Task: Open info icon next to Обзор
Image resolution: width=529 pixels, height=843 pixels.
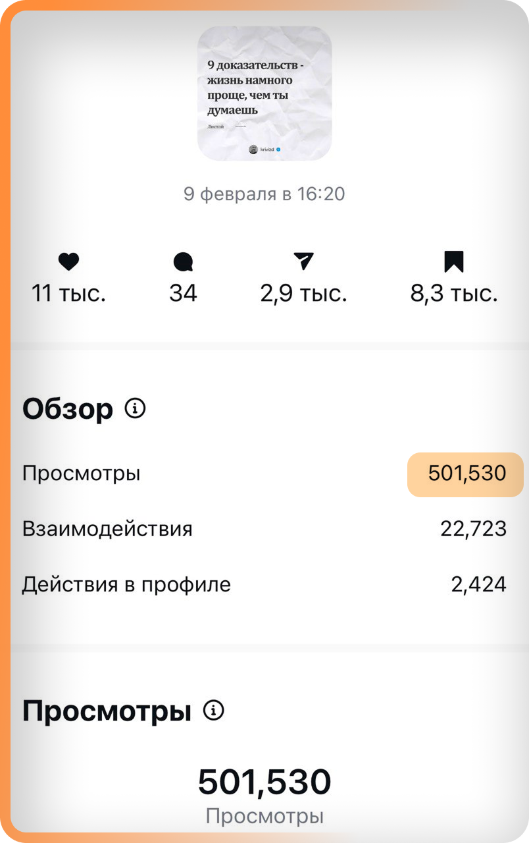Action: click(x=135, y=409)
